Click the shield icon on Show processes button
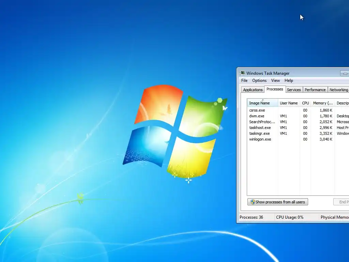Screen dimensions: 349x262 [x=253, y=202]
